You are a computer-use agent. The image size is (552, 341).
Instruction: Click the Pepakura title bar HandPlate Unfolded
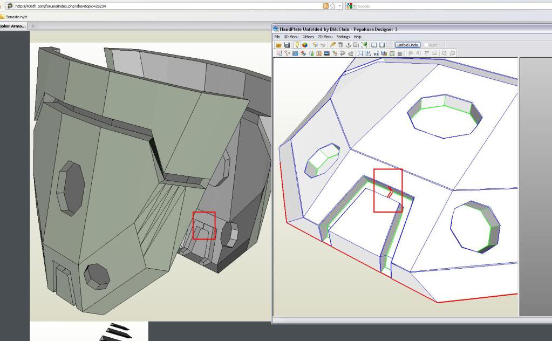[x=338, y=29]
